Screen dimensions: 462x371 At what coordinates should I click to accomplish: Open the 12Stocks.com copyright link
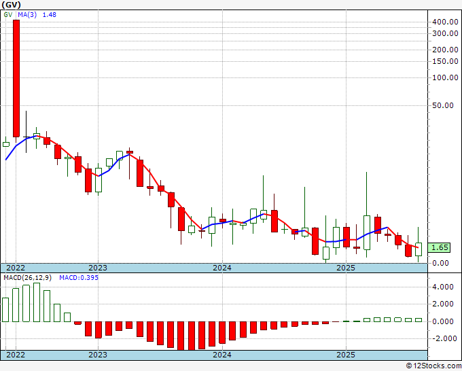pyautogui.click(x=433, y=366)
